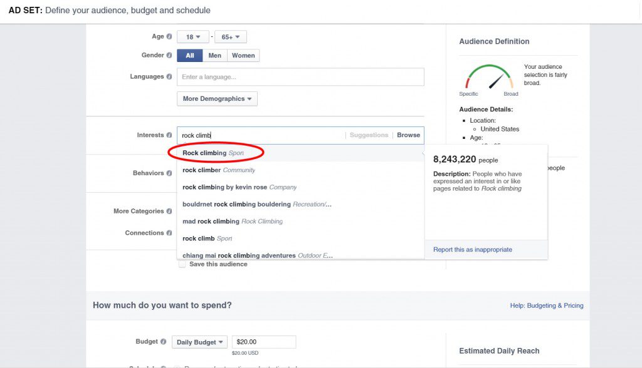Click Report this as inappropriate link
The height and width of the screenshot is (368, 642).
click(473, 250)
